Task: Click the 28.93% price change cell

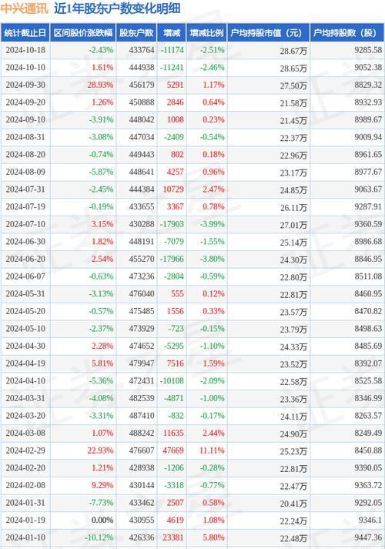Action: pyautogui.click(x=100, y=85)
